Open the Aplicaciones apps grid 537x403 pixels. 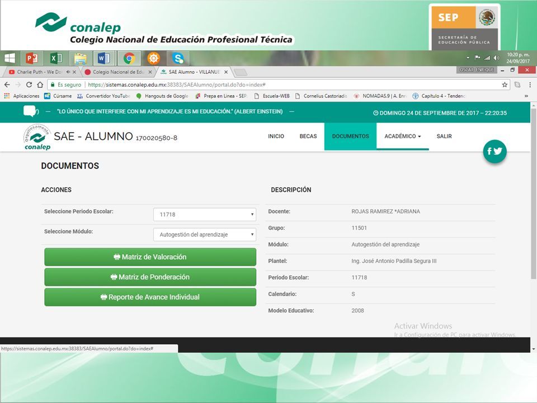pos(22,96)
